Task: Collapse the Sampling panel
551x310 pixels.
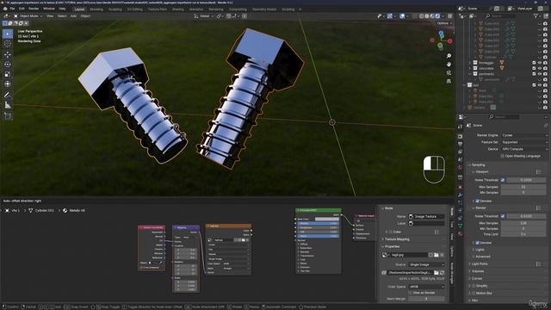Action: 478,164
